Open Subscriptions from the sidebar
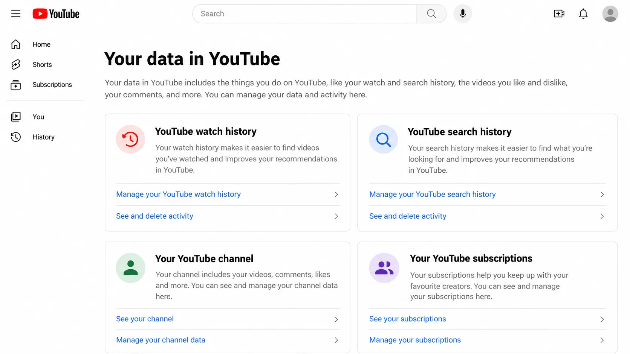630x354 pixels. click(52, 85)
